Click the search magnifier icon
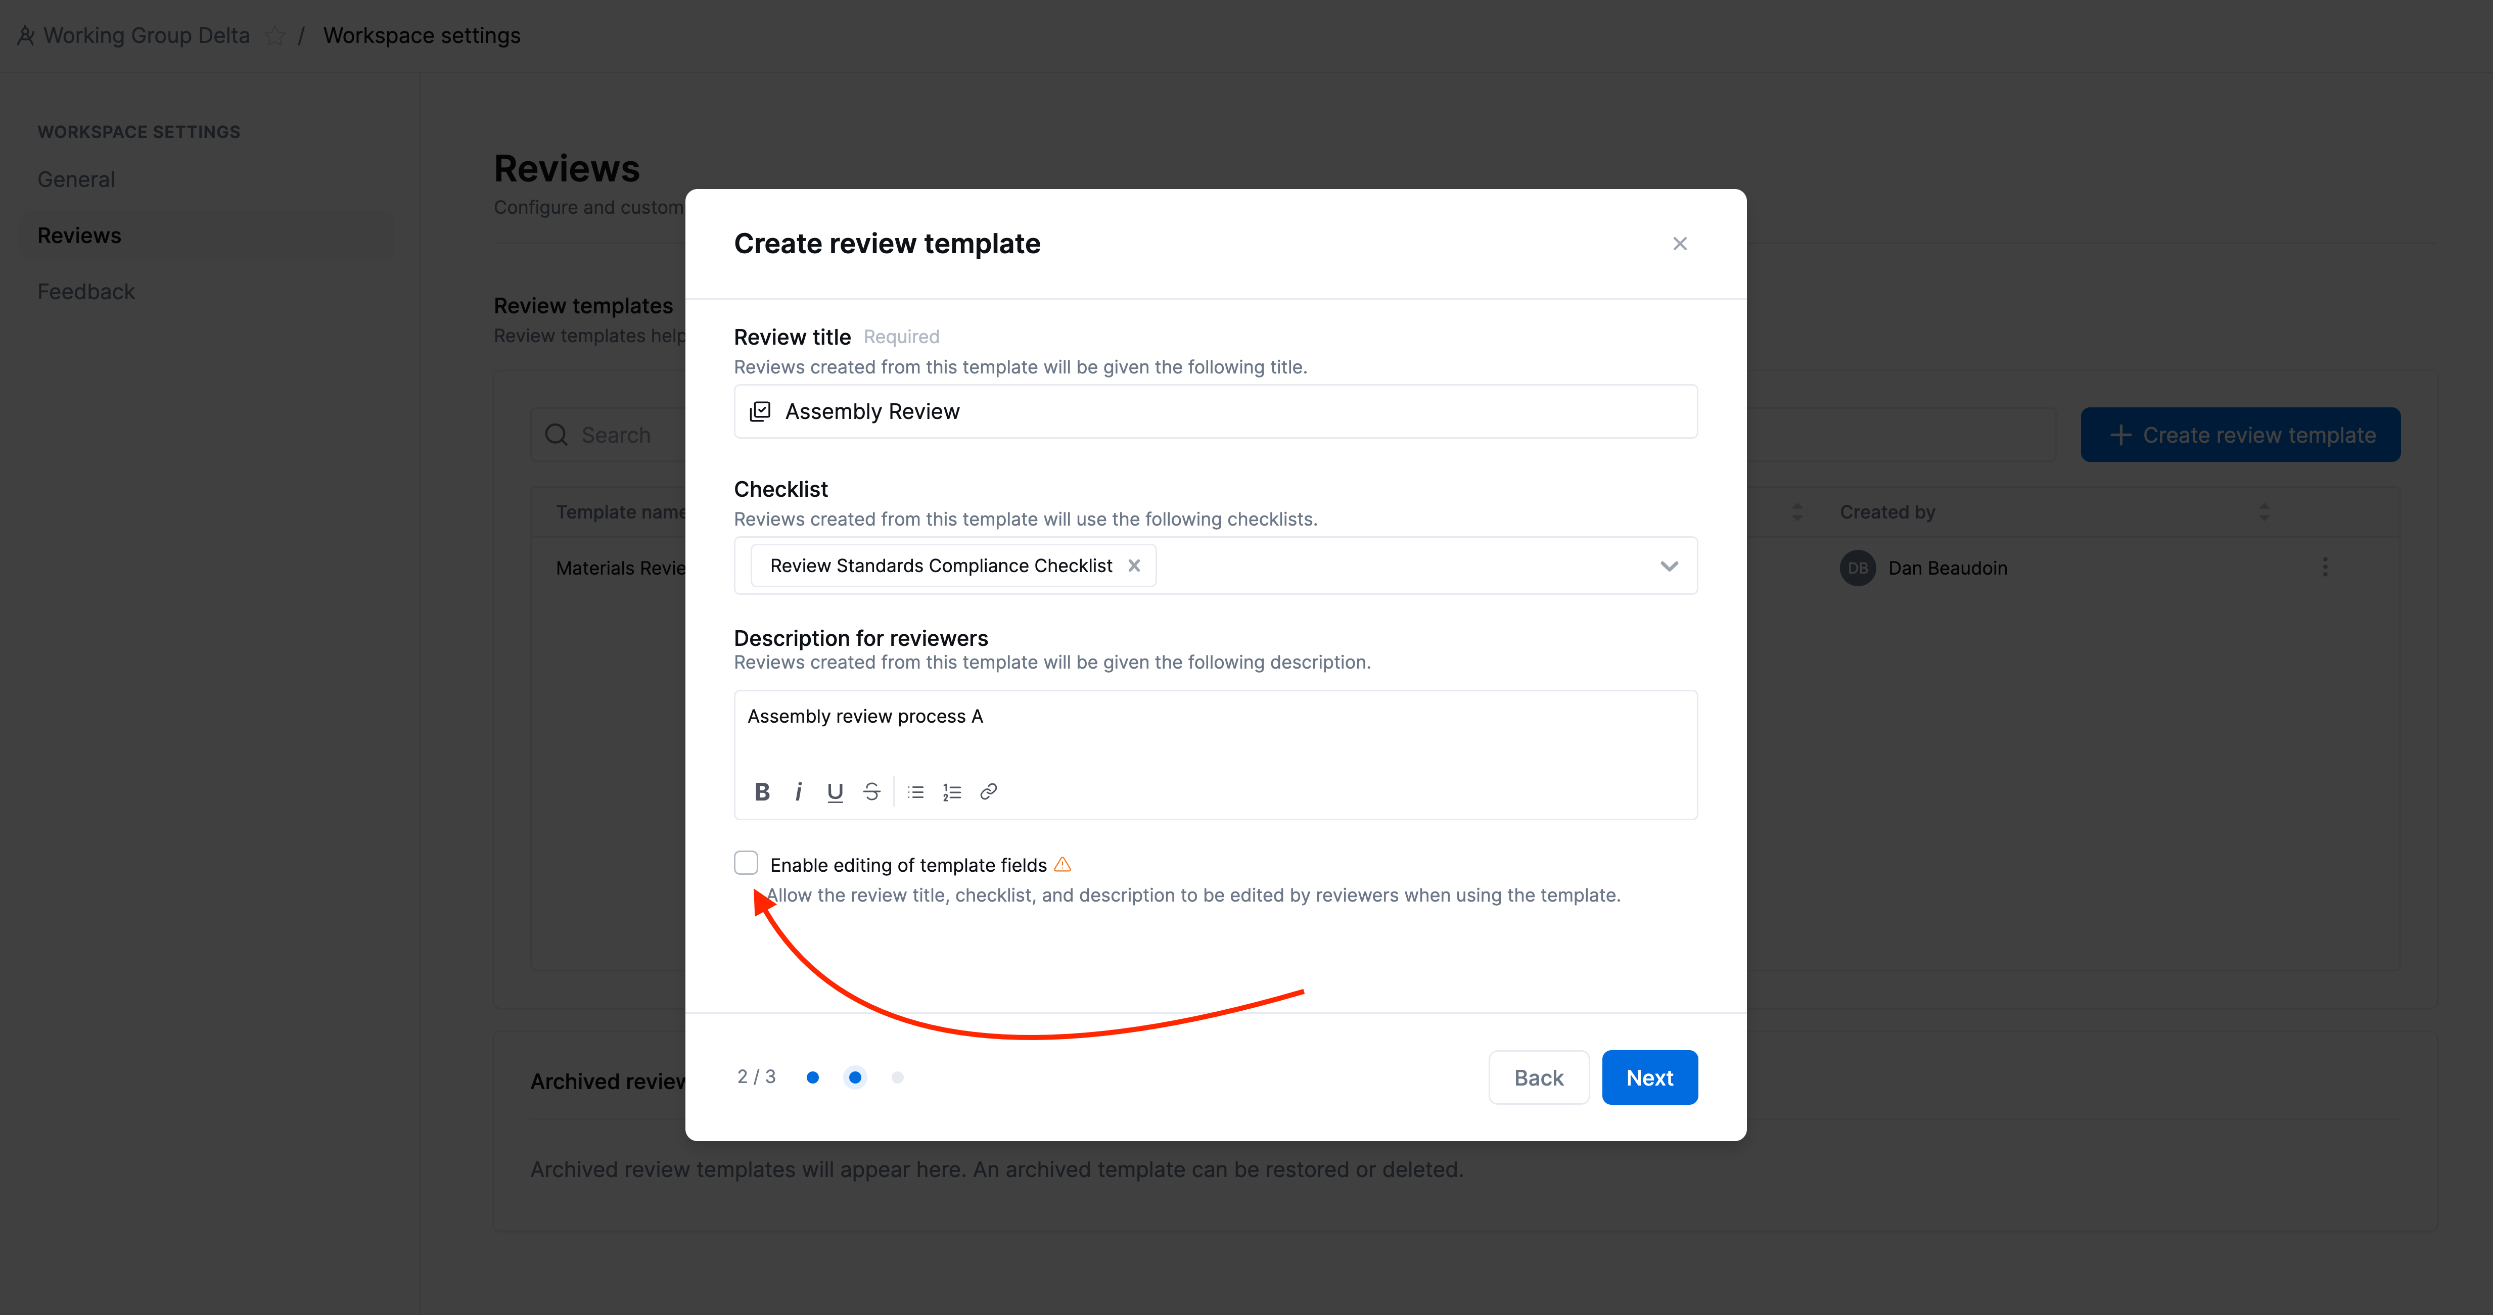The width and height of the screenshot is (2493, 1315). click(x=557, y=435)
